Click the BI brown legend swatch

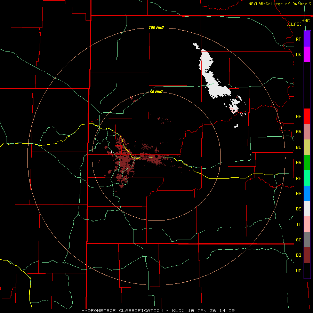[x=307, y=255]
